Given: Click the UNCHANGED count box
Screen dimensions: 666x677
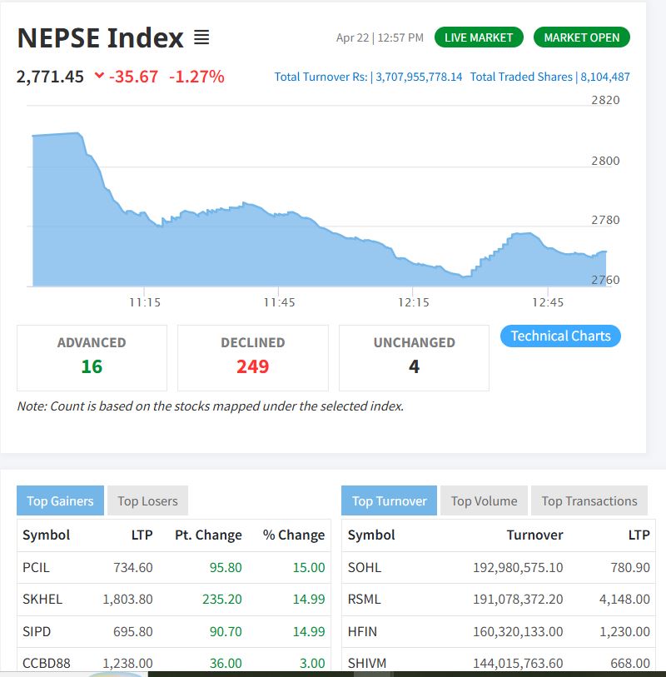Looking at the screenshot, I should [x=414, y=357].
